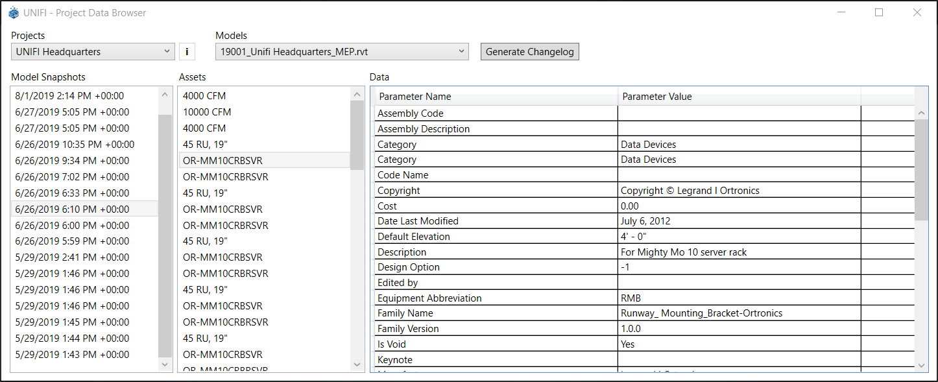
Task: Select the 6/26/2019 10:35 PM snapshot
Action: 75,145
